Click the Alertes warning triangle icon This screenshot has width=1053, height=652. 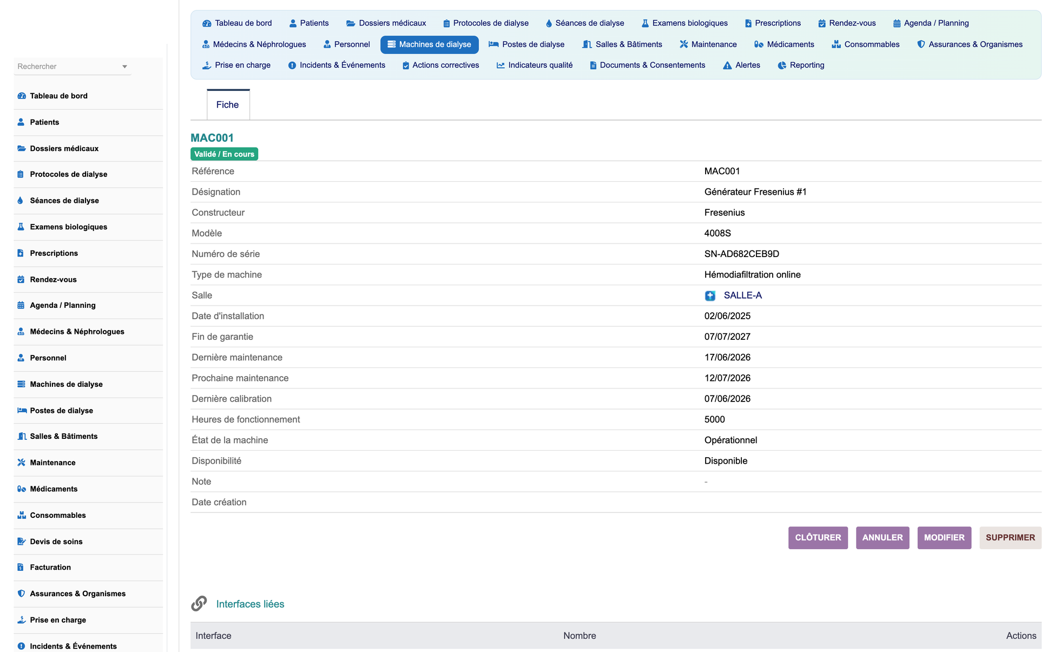click(x=727, y=65)
